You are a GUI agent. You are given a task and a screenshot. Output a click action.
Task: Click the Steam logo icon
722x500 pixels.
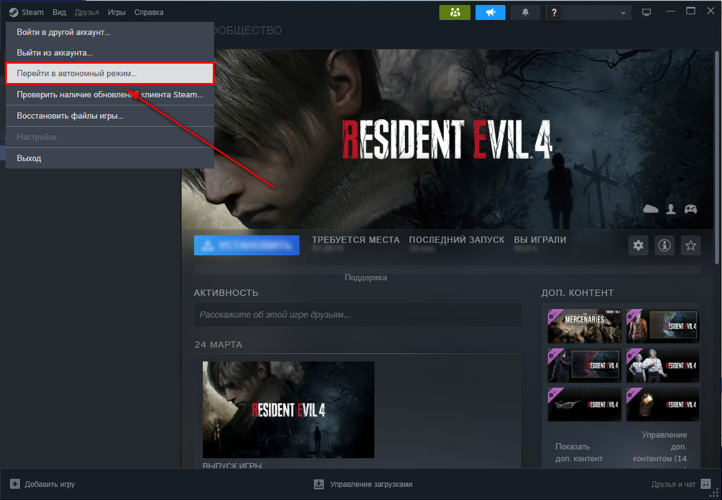[14, 12]
